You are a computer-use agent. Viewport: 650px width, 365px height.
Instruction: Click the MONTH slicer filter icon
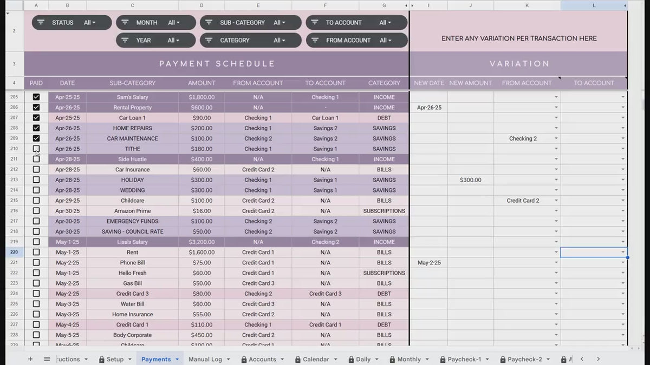[x=125, y=23]
